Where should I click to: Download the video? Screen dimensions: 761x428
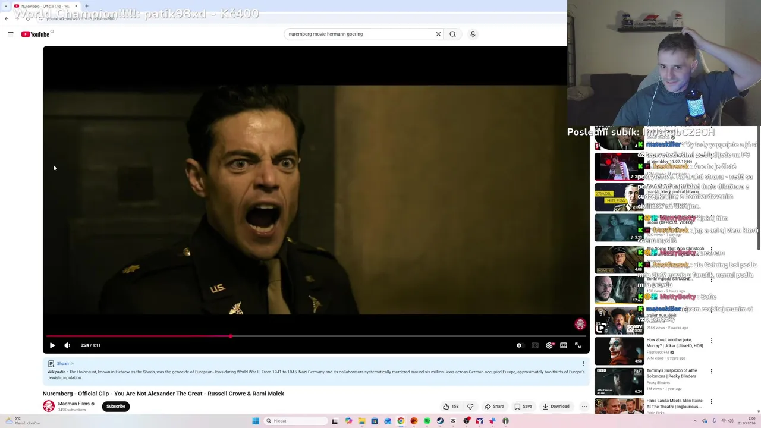click(x=556, y=407)
